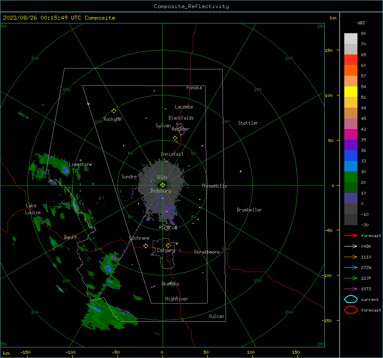Pick the light grey 80 dBZ swatch
Screen dimensions: 383x358
point(351,39)
